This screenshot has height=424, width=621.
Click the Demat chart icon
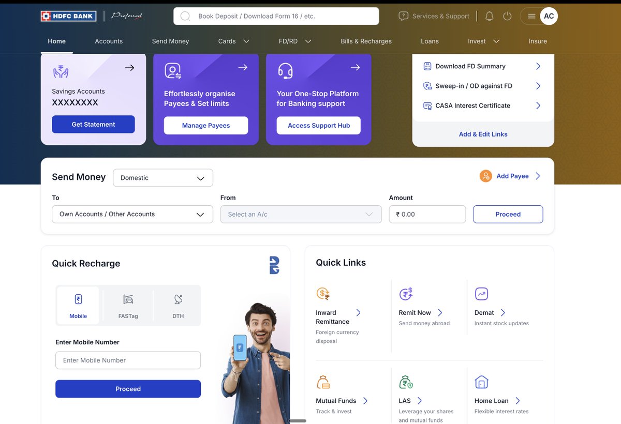481,294
